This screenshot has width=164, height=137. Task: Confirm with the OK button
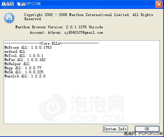tap(147, 129)
